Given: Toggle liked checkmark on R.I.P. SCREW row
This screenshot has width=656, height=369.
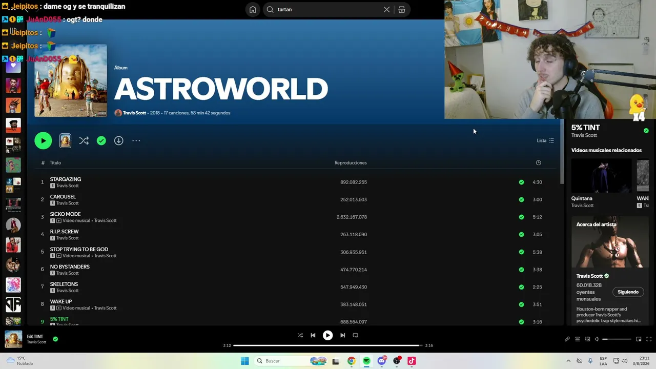Looking at the screenshot, I should [521, 234].
